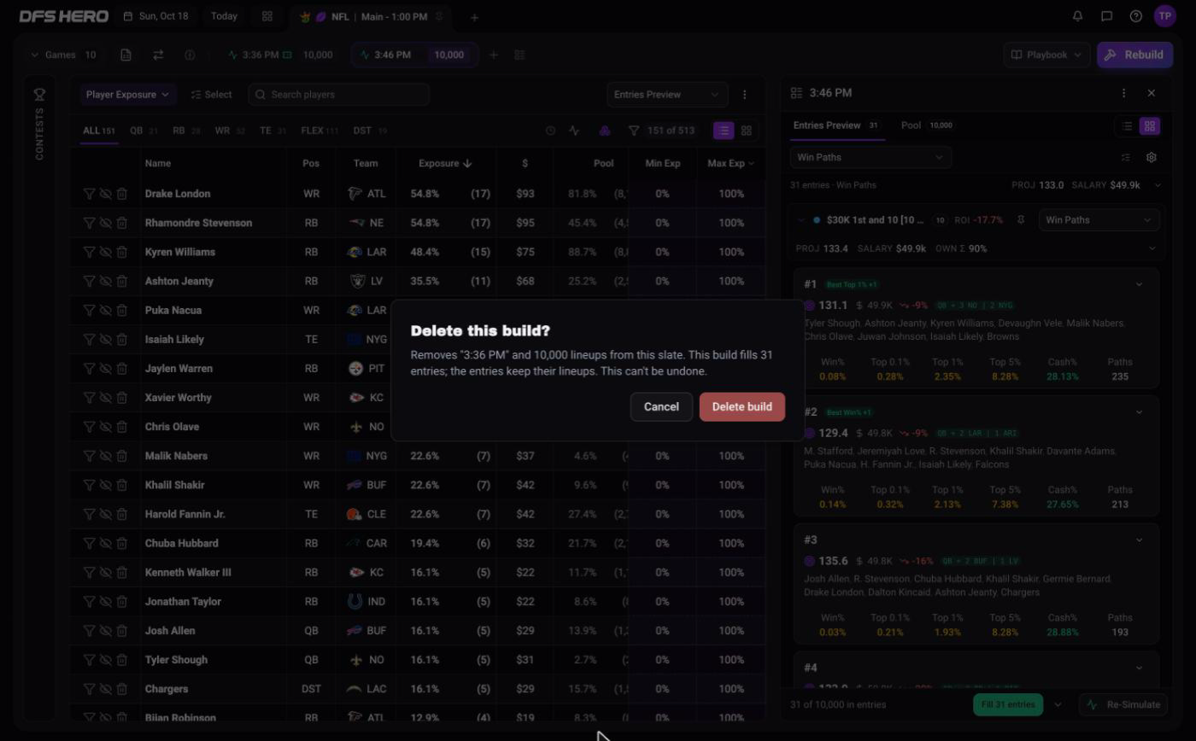The image size is (1196, 741).
Task: Expand the Games 10 section chevron
Action: click(x=35, y=55)
